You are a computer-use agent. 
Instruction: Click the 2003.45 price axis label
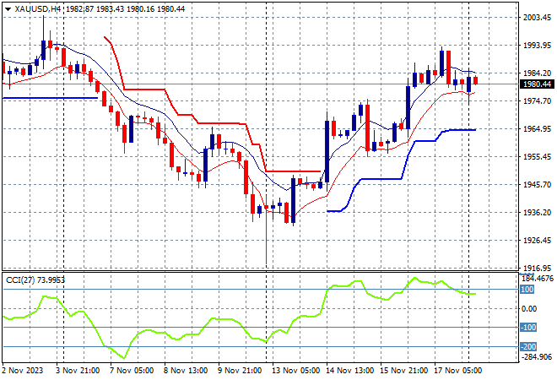point(537,17)
